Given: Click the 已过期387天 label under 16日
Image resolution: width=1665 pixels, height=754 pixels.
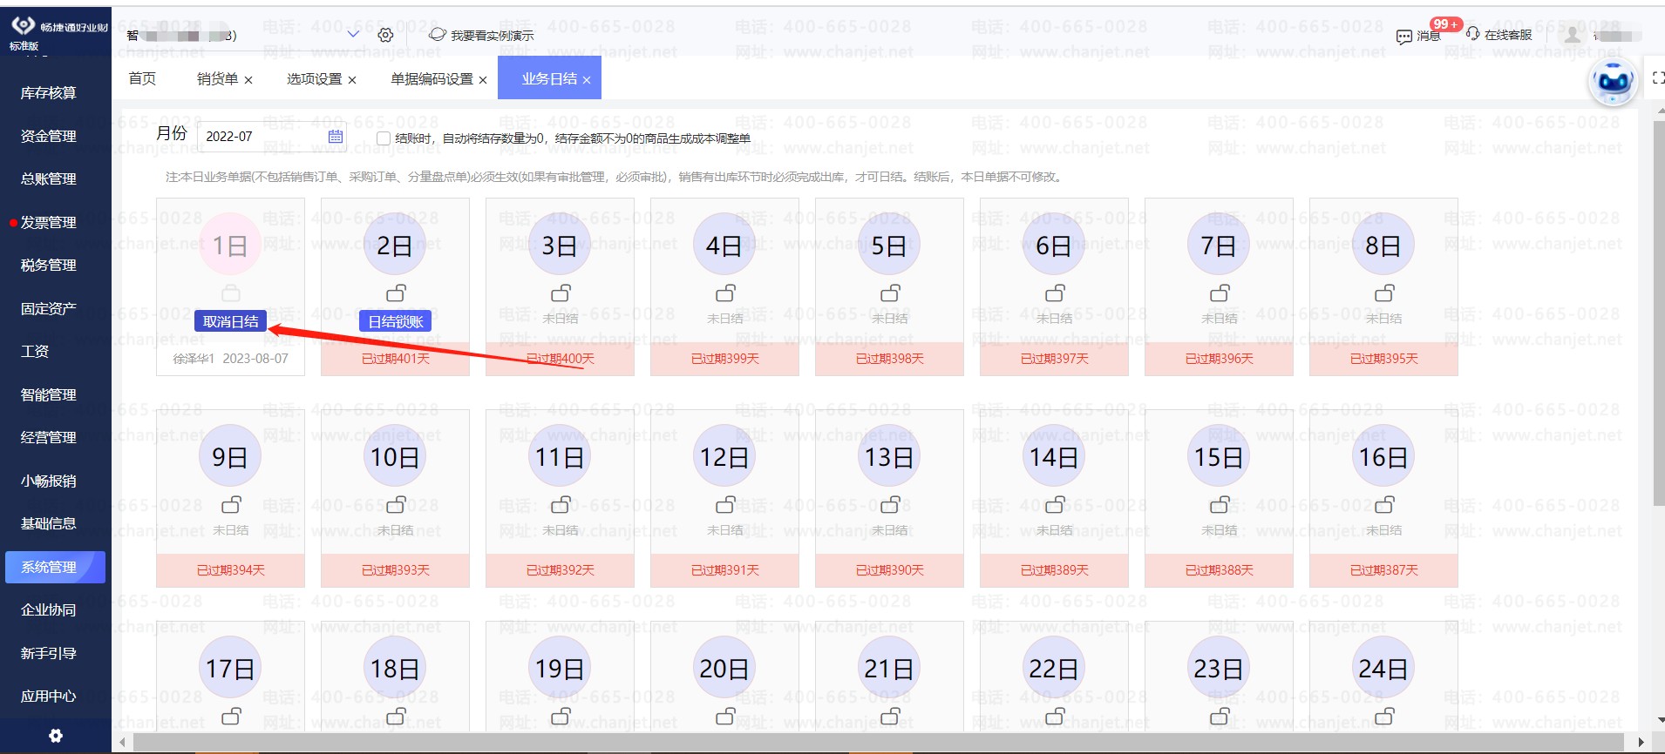Looking at the screenshot, I should [1384, 570].
